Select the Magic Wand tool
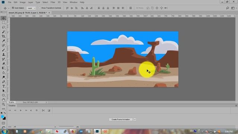Image resolution: width=238 pixels, height=134 pixels. (x=3, y=32)
